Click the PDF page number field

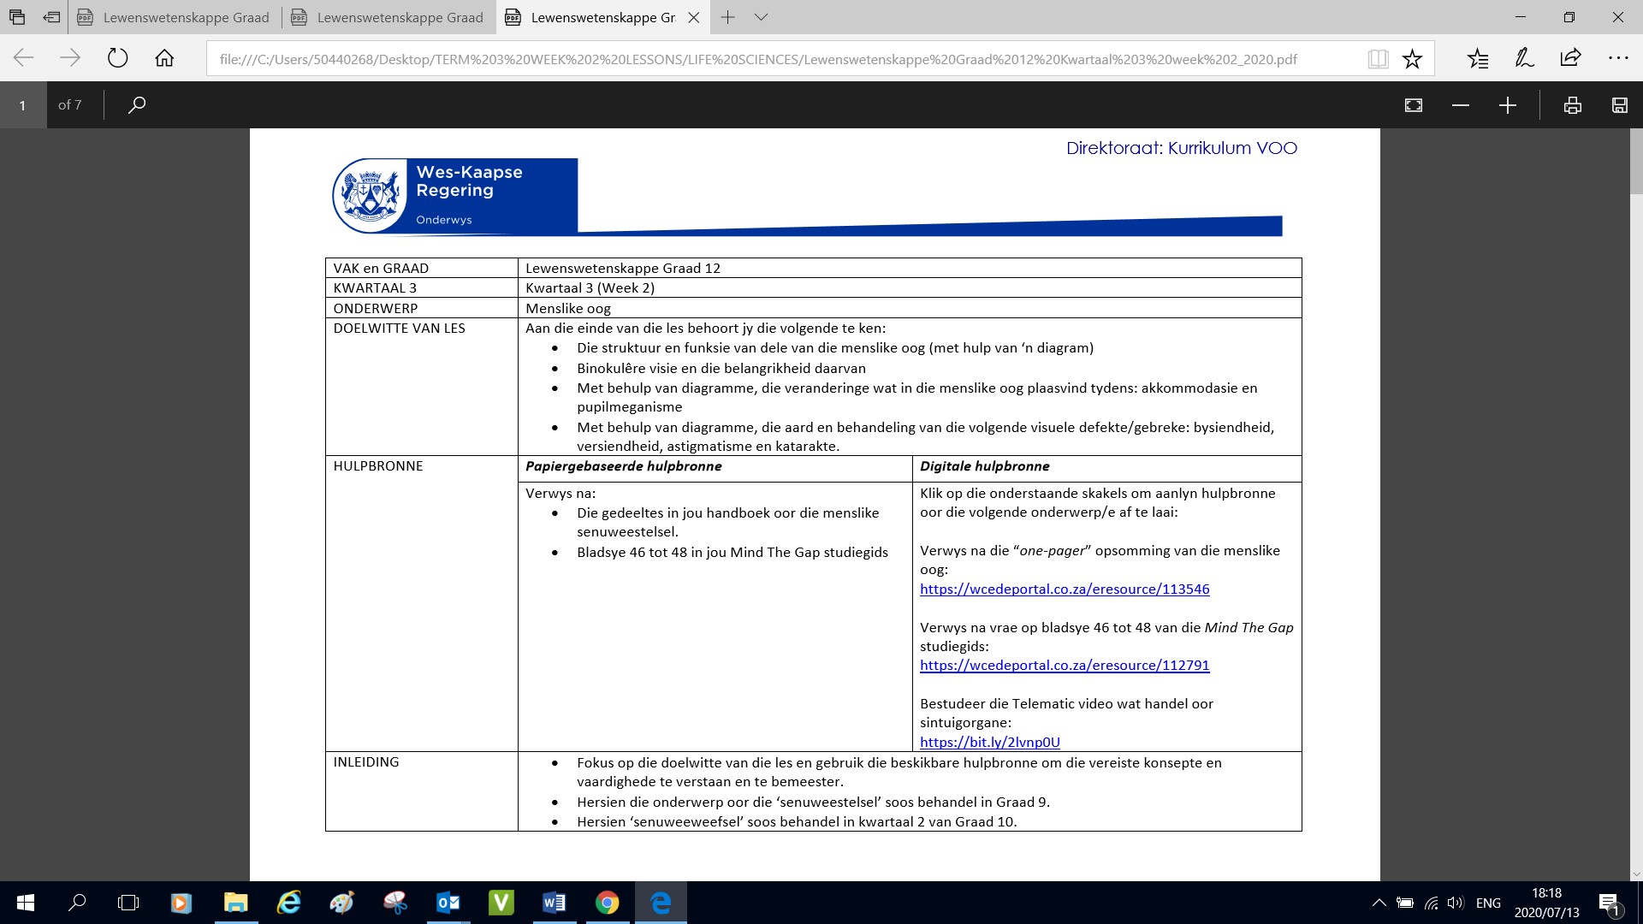[23, 105]
